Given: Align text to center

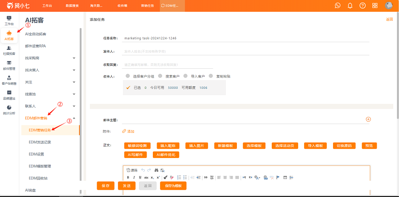Looking at the screenshot, I should click(225, 177).
